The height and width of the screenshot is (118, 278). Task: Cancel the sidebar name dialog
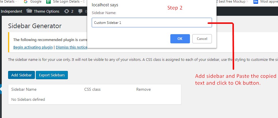[x=202, y=39]
